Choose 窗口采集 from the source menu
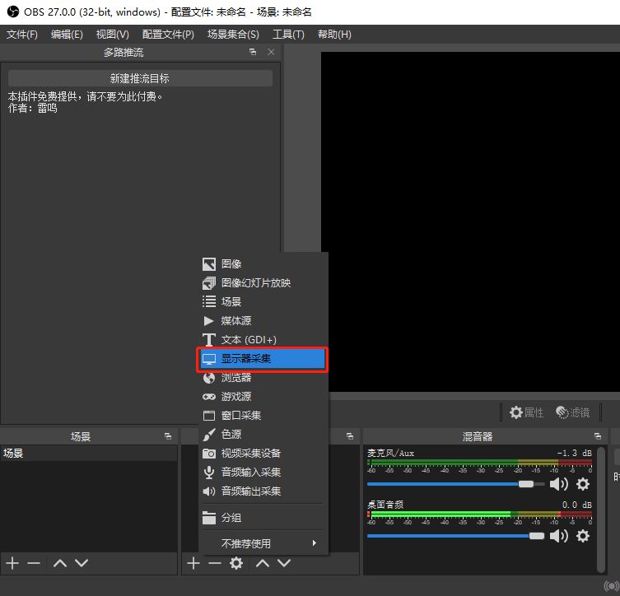620x596 pixels. point(263,416)
